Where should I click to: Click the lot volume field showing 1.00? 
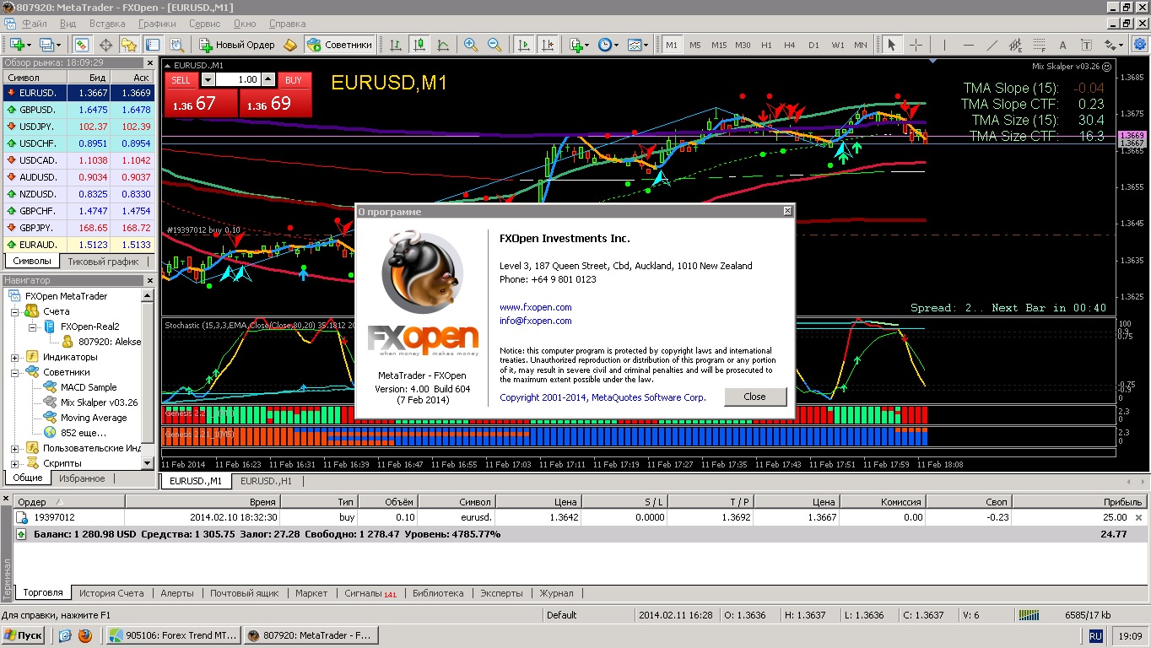point(237,79)
